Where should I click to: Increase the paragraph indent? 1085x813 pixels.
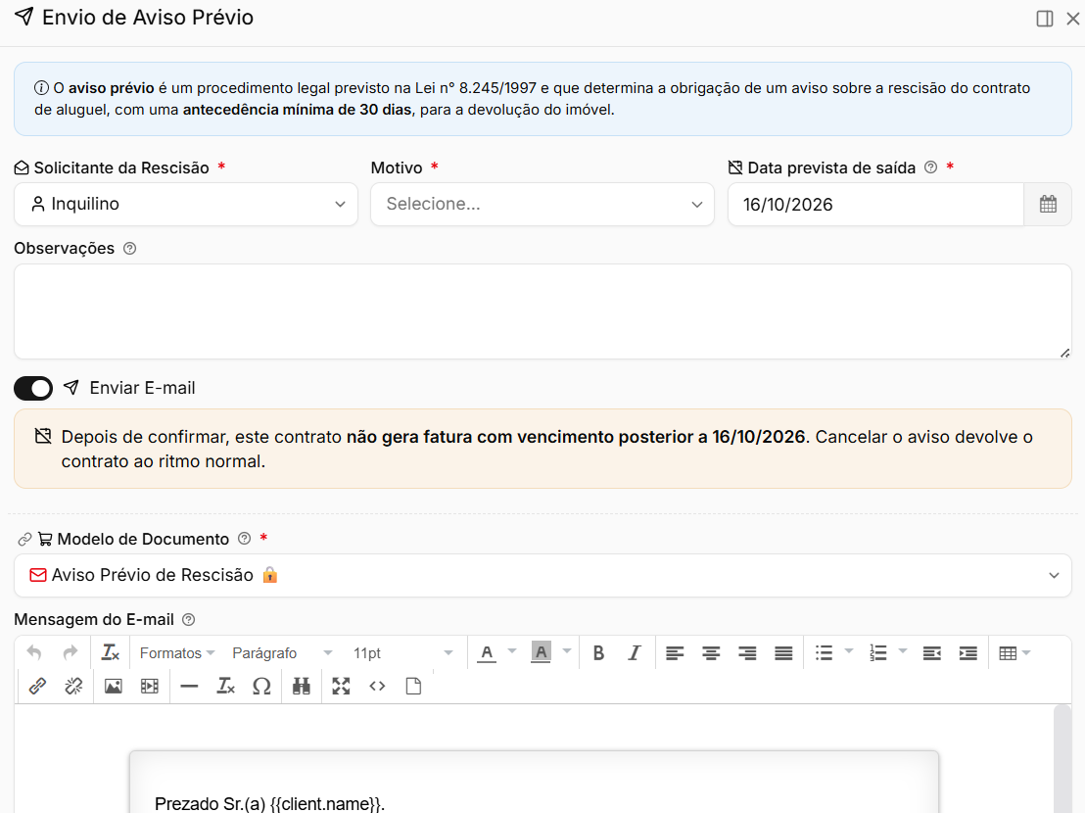pyautogui.click(x=968, y=653)
